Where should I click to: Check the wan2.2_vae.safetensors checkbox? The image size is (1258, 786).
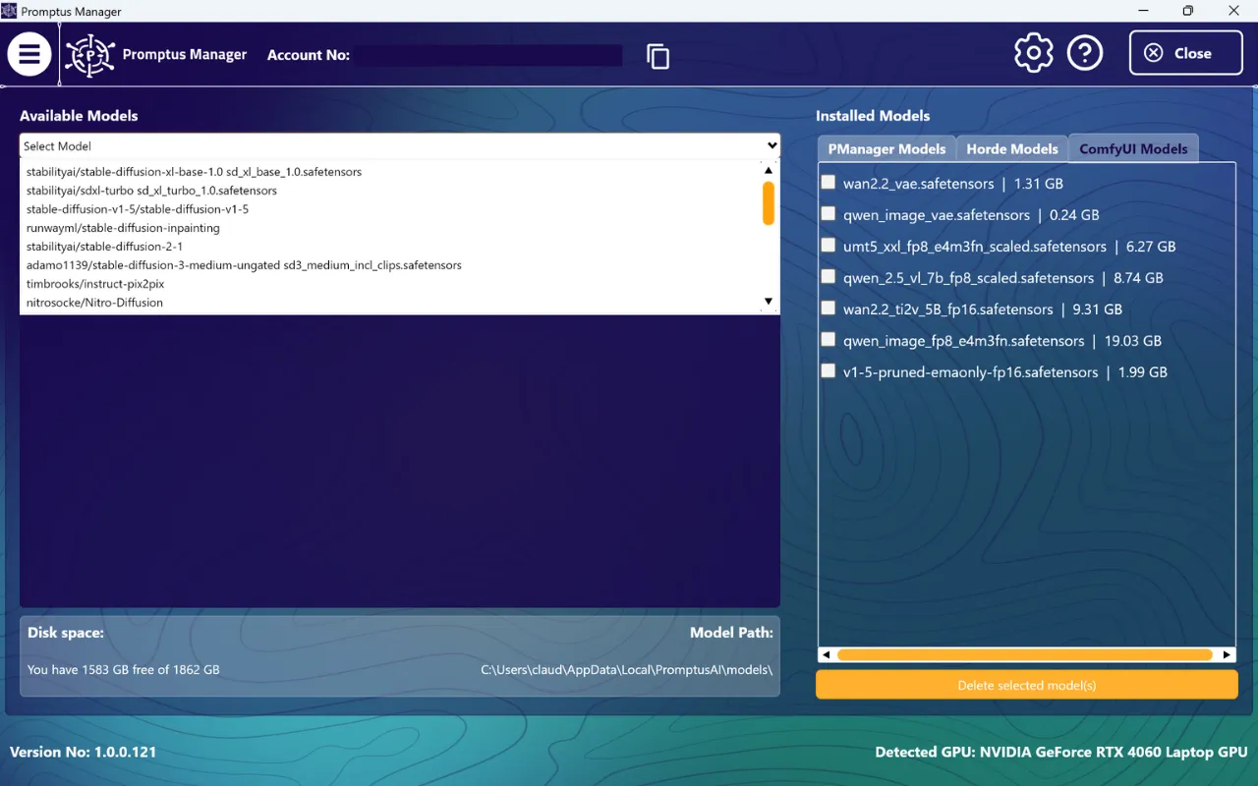point(829,183)
